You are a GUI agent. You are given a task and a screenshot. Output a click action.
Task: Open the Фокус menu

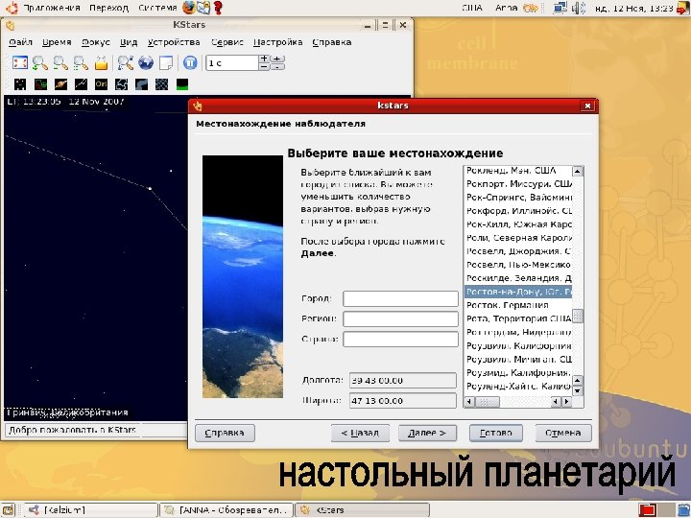(x=96, y=42)
